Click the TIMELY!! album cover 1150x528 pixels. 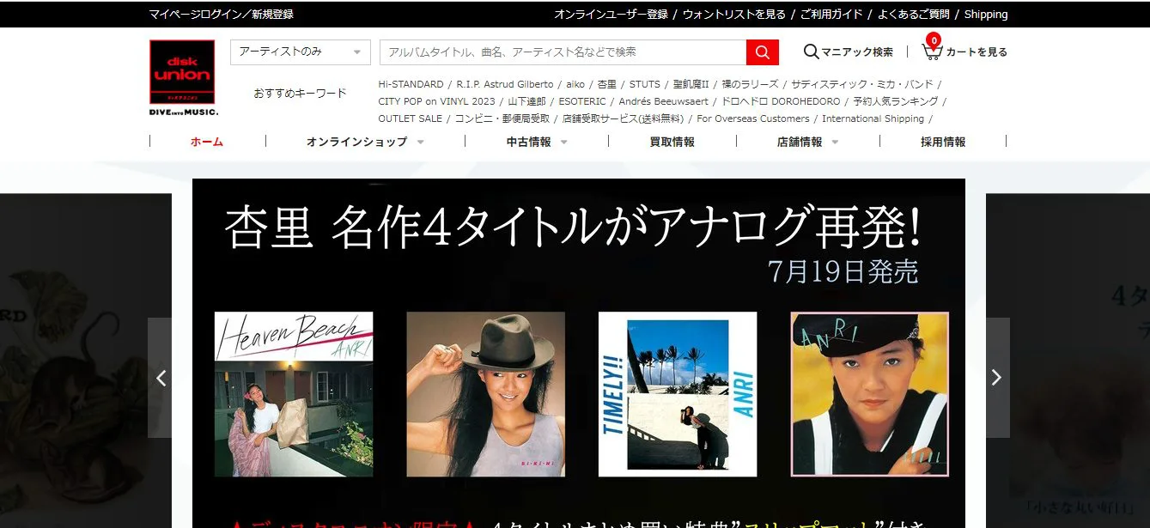pyautogui.click(x=677, y=394)
